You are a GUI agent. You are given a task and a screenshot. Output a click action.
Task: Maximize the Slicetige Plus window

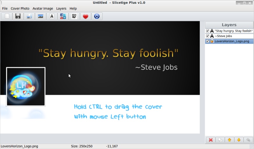pos(244,3)
